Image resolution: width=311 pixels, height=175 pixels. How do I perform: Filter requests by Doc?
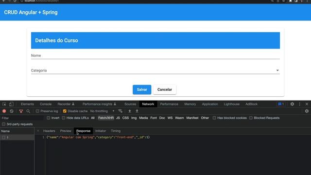click(x=162, y=118)
